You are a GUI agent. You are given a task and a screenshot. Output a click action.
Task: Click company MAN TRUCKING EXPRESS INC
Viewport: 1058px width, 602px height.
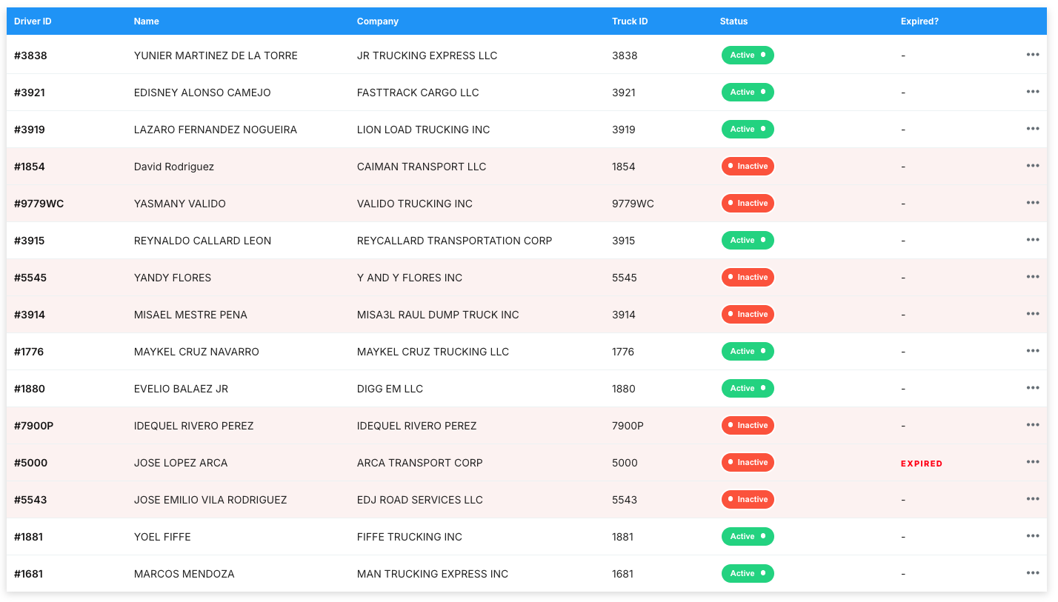(x=433, y=574)
